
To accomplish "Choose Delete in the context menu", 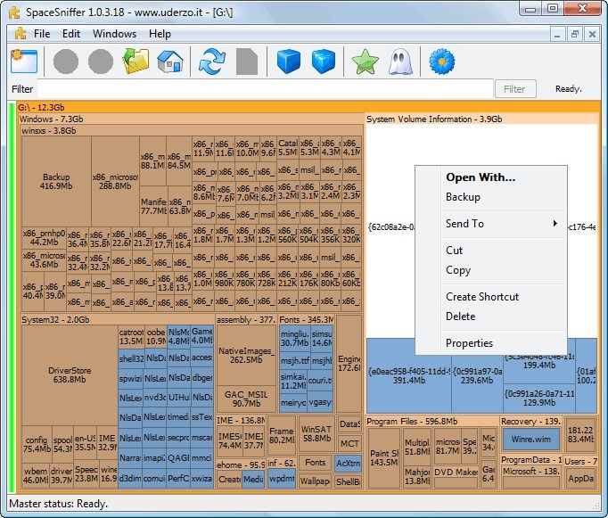I will pos(460,317).
